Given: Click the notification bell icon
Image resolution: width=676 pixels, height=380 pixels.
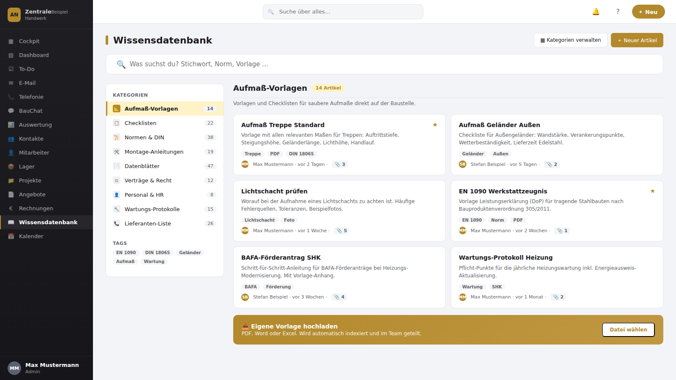Looking at the screenshot, I should coord(596,12).
